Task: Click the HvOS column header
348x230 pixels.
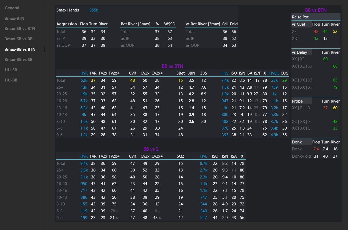Action: (274, 73)
